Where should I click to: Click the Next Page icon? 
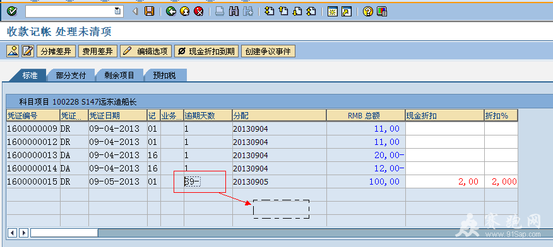297,11
